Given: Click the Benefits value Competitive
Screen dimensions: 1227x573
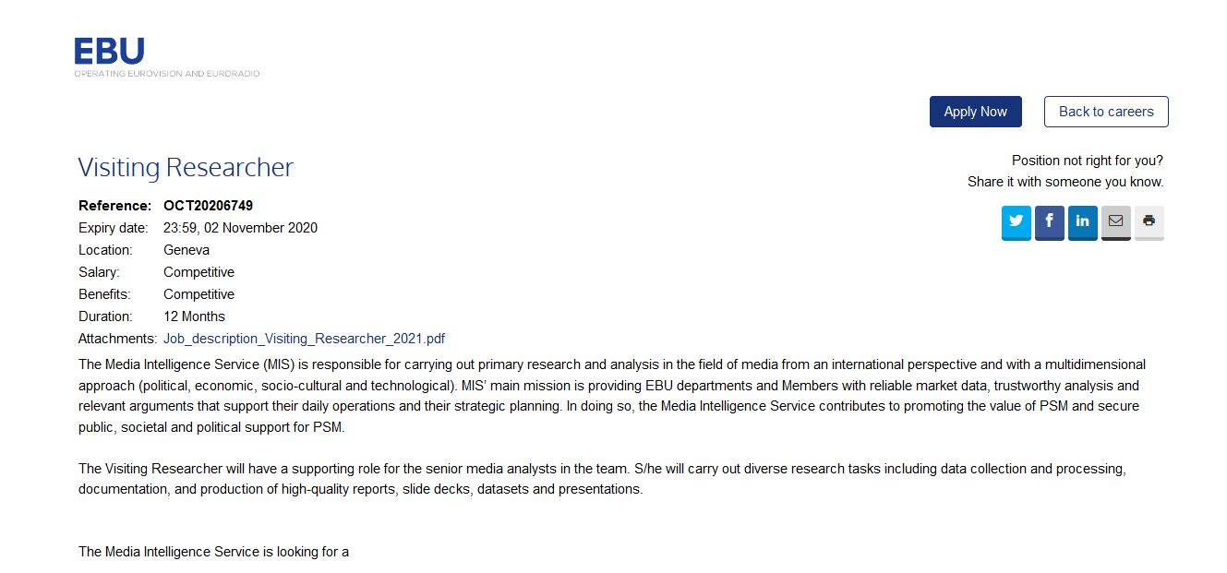Looking at the screenshot, I should pyautogui.click(x=198, y=294).
